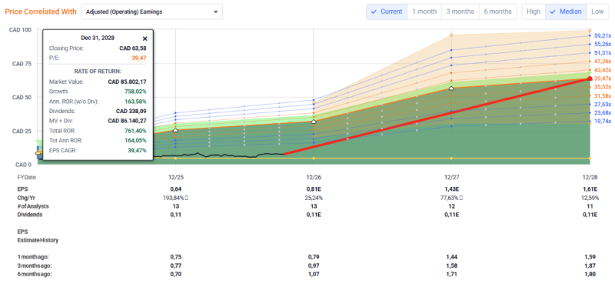Toggle the Median estimate
615x287 pixels.
coord(566,12)
